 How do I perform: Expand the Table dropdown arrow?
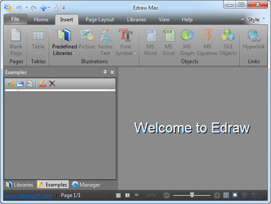click(38, 53)
